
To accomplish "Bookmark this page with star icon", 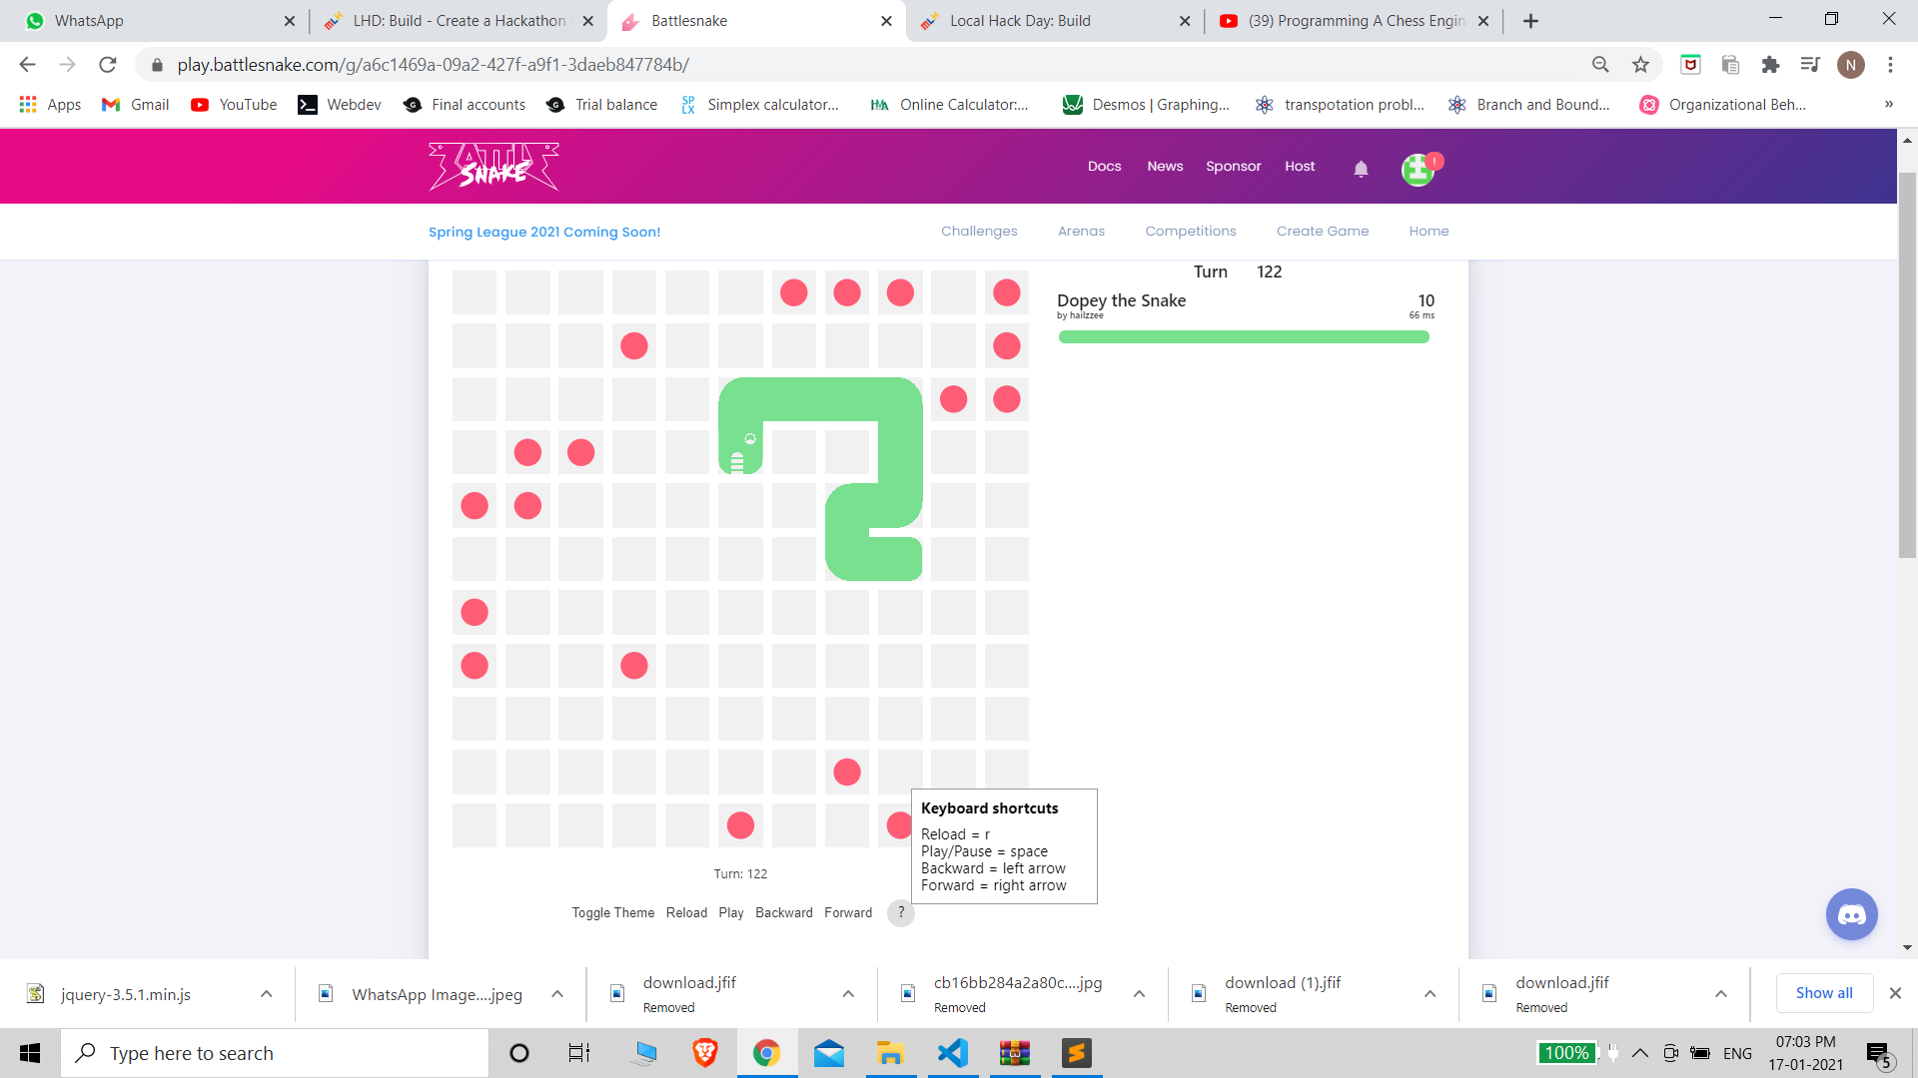I will pos(1640,65).
